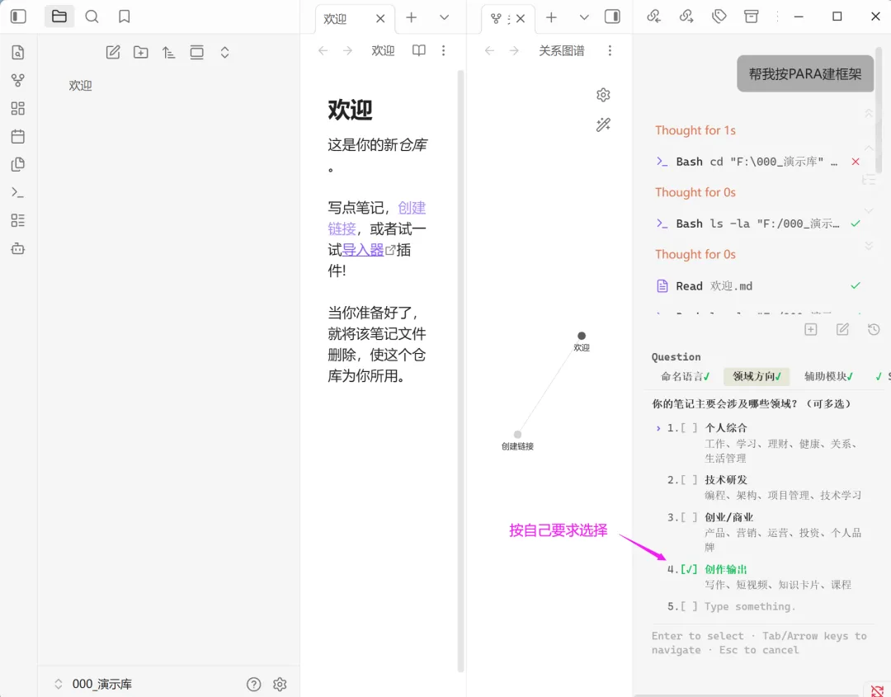Image resolution: width=891 pixels, height=697 pixels.
Task: Open chat history clock icon
Action: point(874,329)
